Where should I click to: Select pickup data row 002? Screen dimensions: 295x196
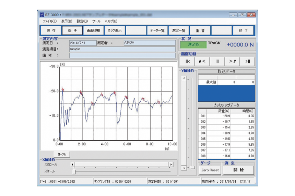[226, 121]
